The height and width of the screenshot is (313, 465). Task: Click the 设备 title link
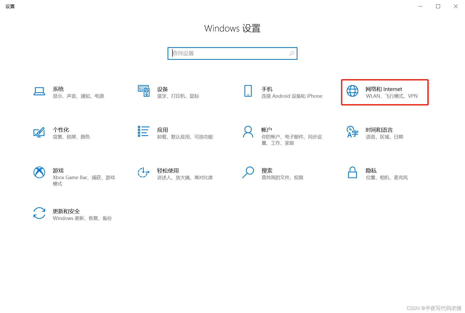pos(162,89)
